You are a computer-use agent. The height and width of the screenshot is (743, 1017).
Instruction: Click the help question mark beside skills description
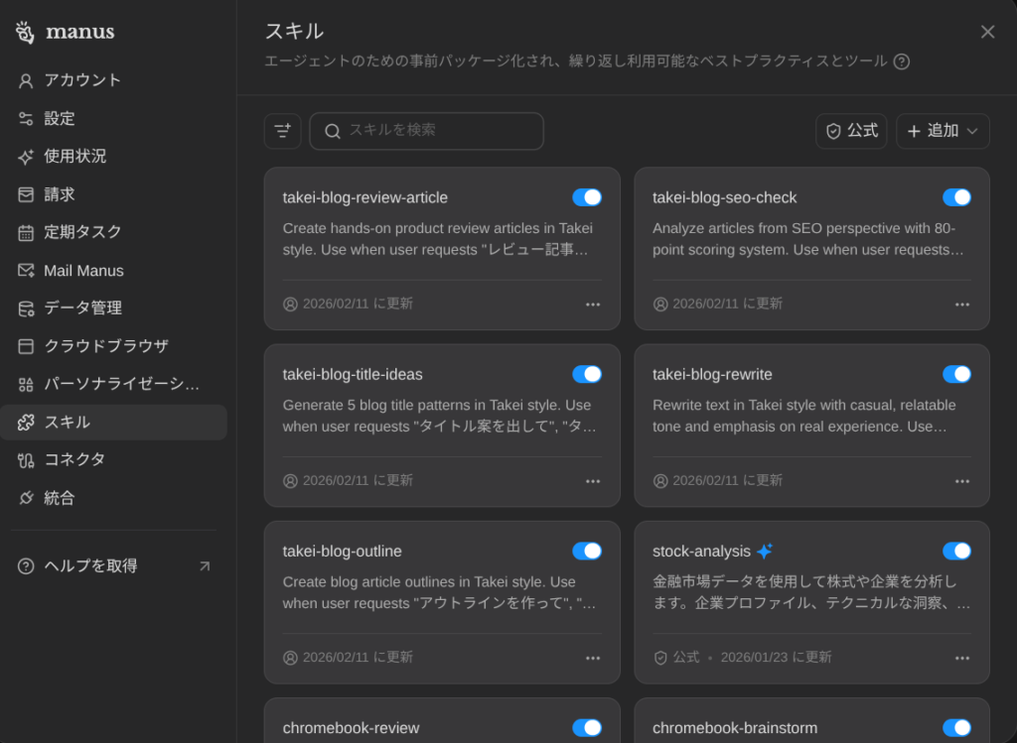click(901, 62)
